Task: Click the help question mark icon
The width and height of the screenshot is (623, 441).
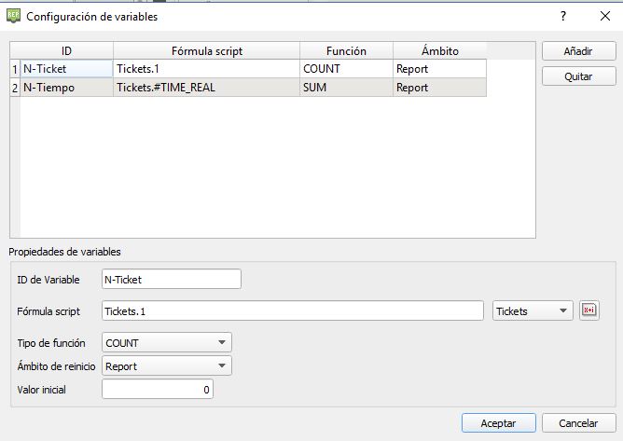Action: 563,16
